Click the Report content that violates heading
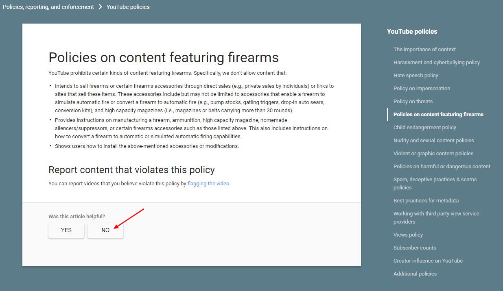The width and height of the screenshot is (503, 291). tap(131, 170)
